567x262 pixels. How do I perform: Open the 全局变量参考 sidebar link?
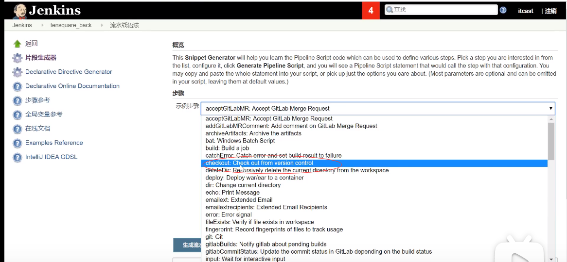coord(44,115)
